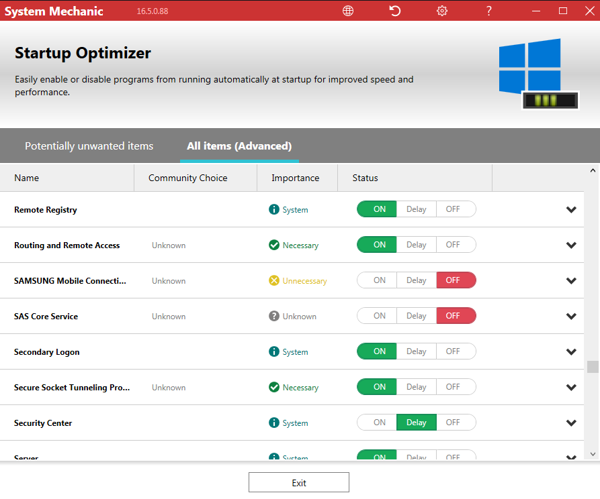The width and height of the screenshot is (600, 499).
Task: Click the Windows logo startup graphic
Action: point(539,74)
